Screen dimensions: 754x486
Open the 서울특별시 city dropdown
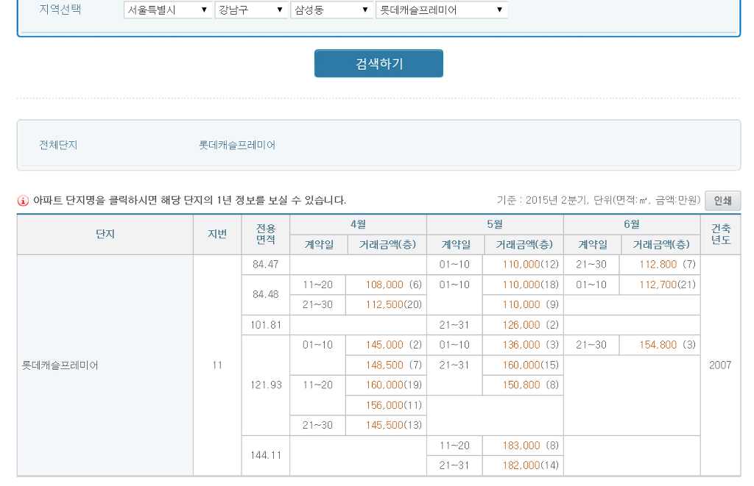pyautogui.click(x=168, y=10)
